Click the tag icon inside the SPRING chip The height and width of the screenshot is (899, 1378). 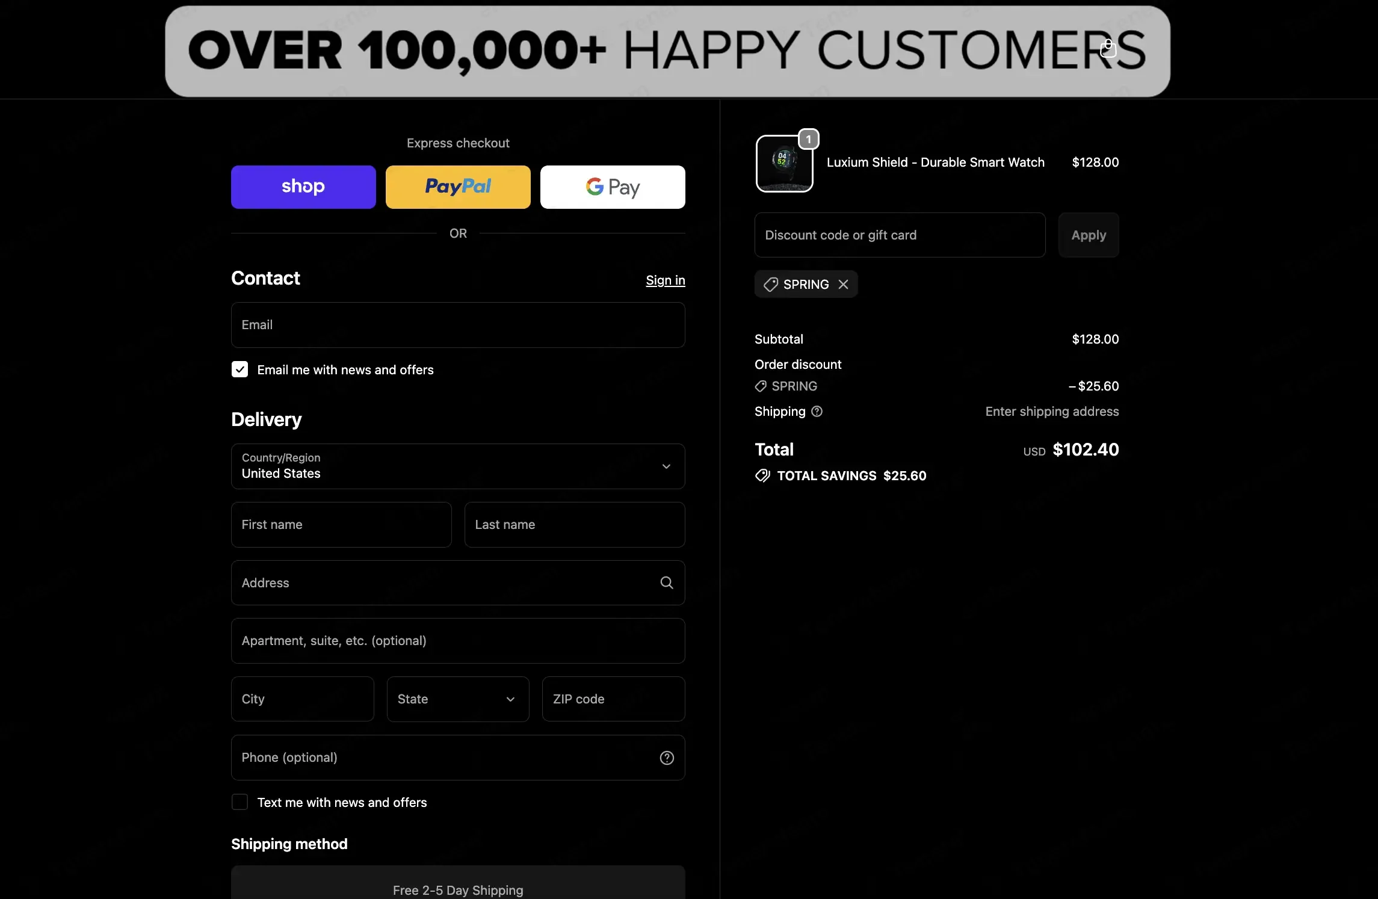coord(771,284)
